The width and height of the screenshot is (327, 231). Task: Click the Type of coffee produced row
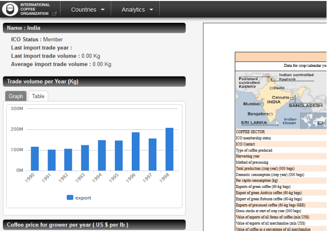point(281,150)
